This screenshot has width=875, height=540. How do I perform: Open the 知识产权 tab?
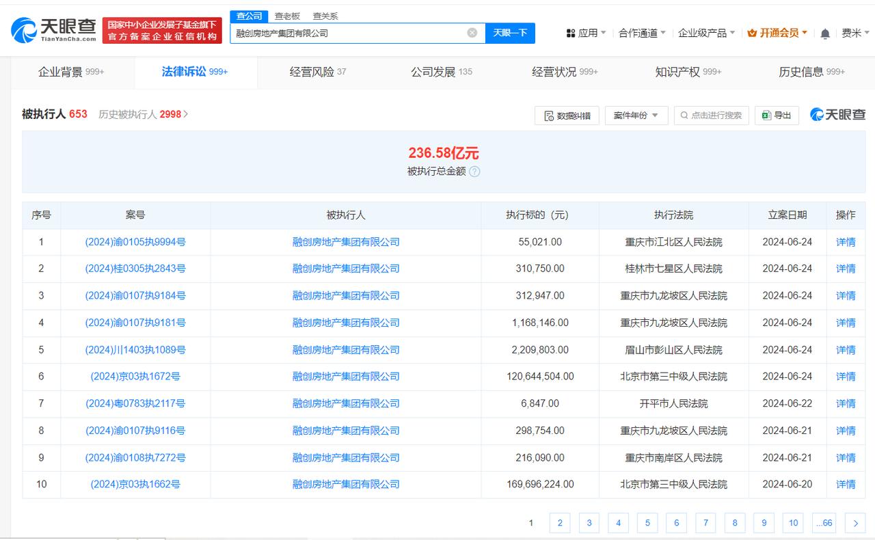click(688, 72)
